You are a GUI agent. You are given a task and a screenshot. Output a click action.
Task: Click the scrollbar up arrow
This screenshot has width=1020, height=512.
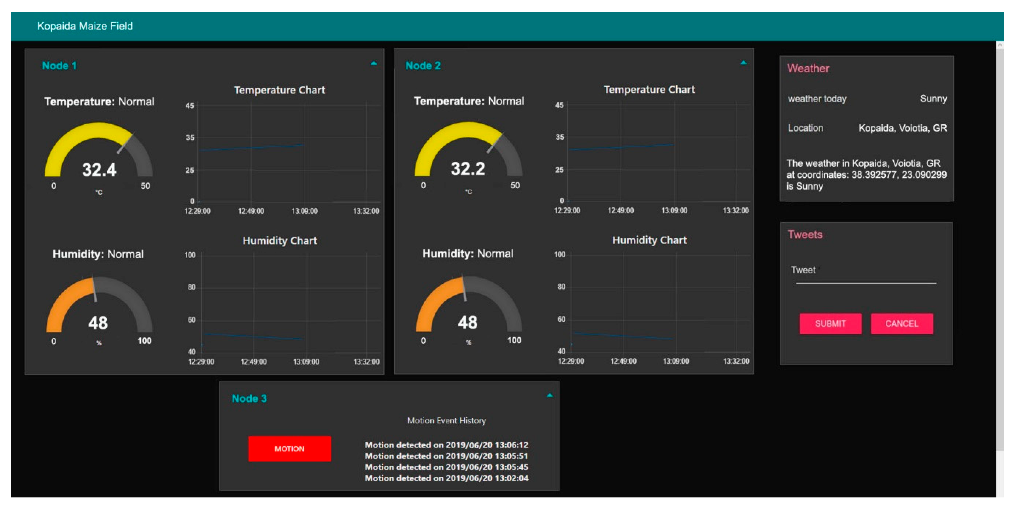[x=1000, y=45]
